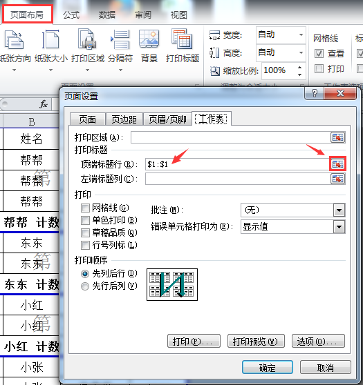363x385 pixels.
Task: Enable 草稿品质 checkbox
Action: tap(85, 233)
